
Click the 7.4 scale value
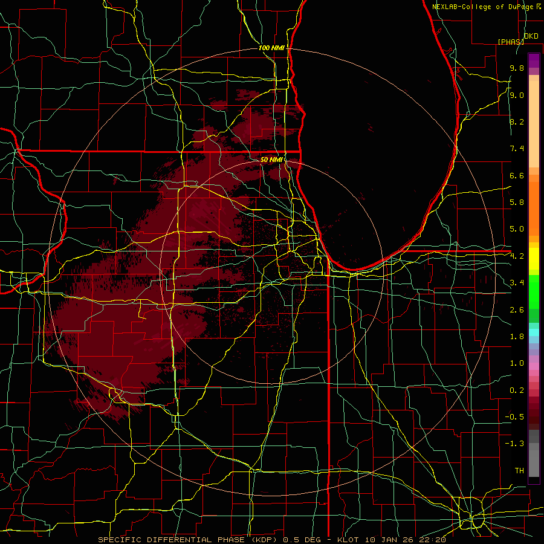click(517, 149)
